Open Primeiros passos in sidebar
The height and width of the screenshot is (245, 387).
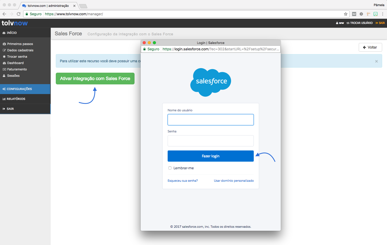coord(18,44)
